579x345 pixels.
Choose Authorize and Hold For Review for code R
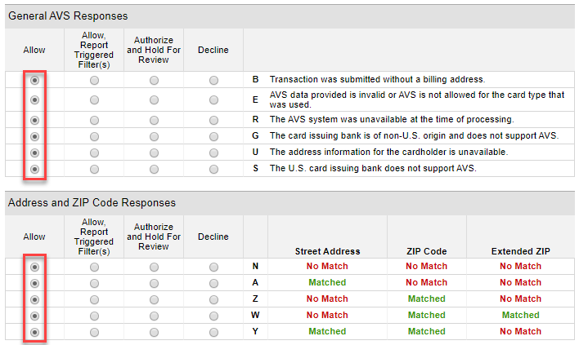[x=154, y=121]
